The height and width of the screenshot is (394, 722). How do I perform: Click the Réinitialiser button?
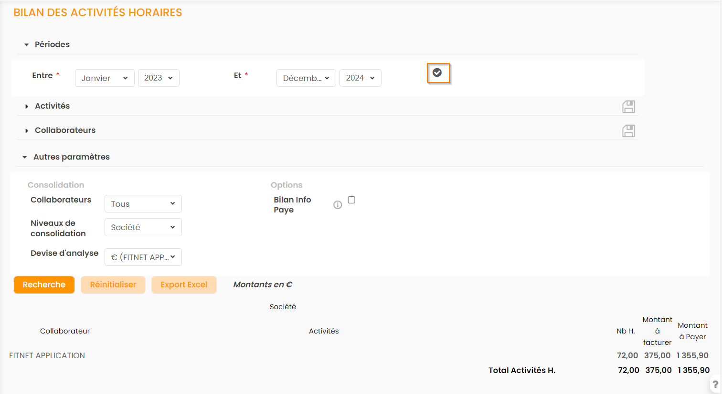tap(113, 285)
